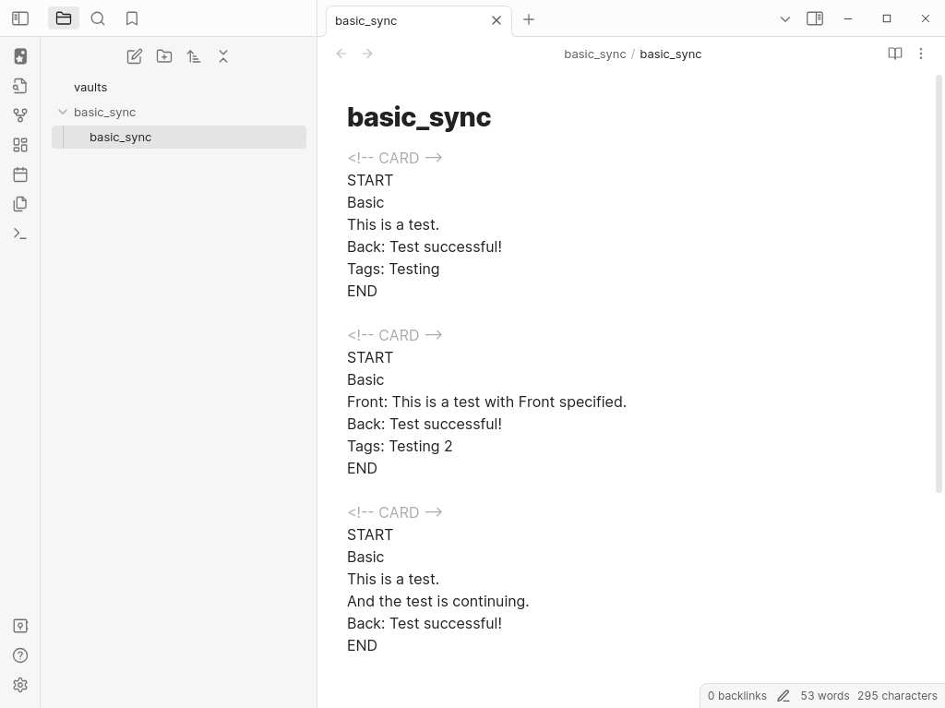Toggle the left sidebar collapse icon
Viewport: 945px width, 708px height.
[20, 18]
